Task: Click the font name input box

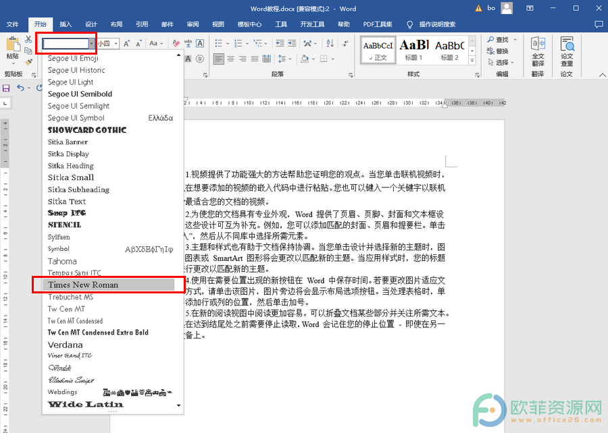Action: click(x=66, y=43)
